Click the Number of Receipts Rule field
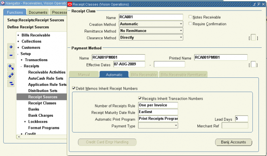Viewport: 267px width, 156px height. point(158,105)
